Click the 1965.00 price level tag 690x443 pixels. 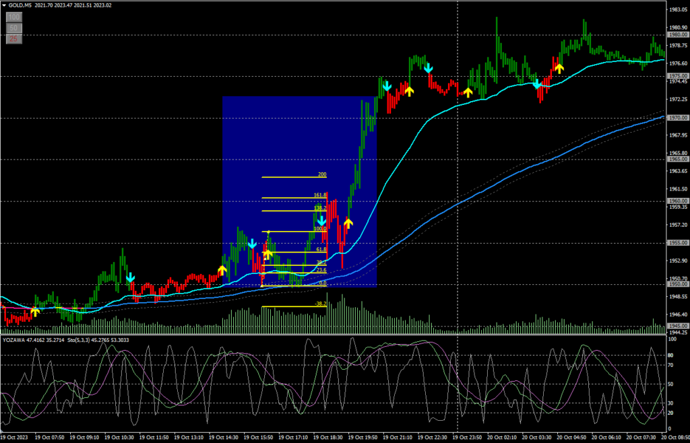tap(678, 160)
